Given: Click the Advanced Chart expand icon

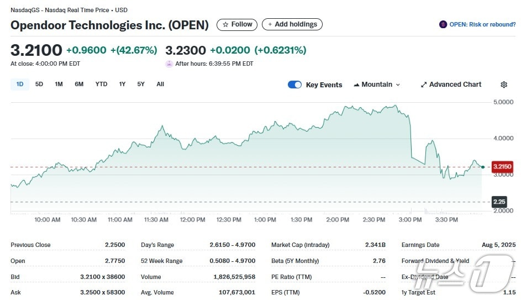Looking at the screenshot, I should coord(424,85).
